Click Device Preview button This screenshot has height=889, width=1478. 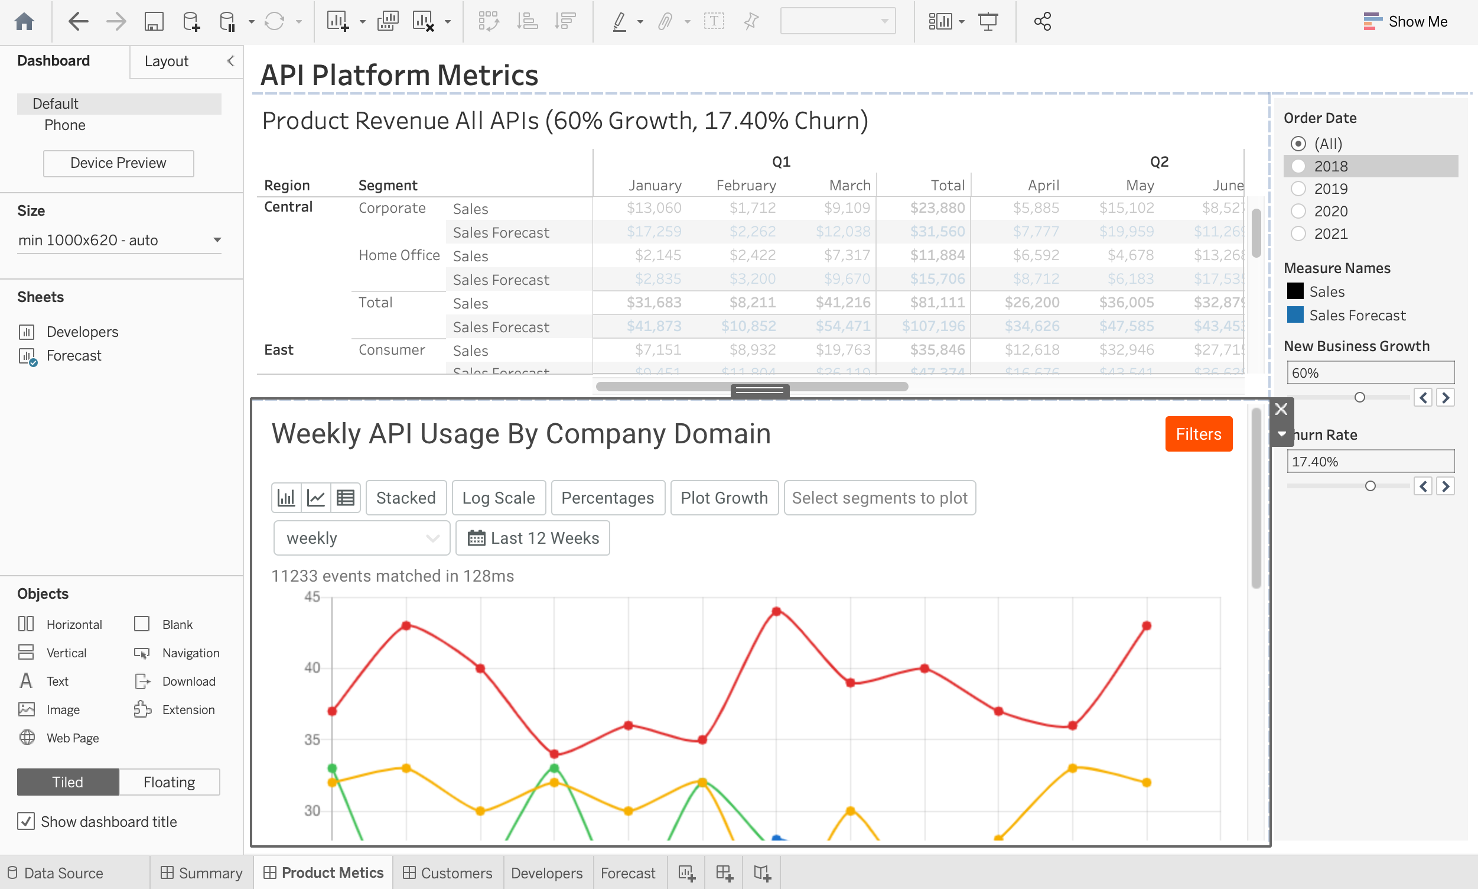[x=119, y=163]
